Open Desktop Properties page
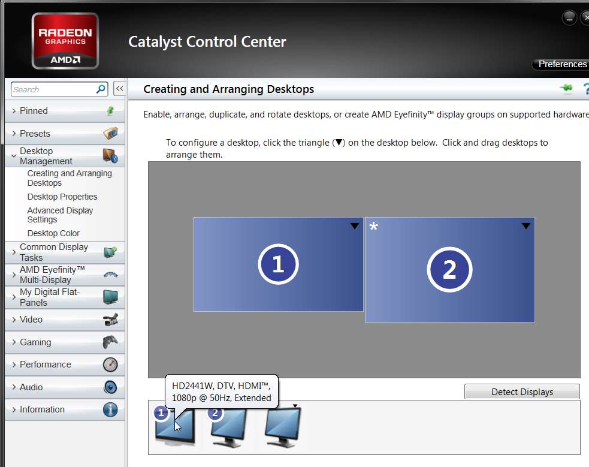This screenshot has height=467, width=589. 62,197
